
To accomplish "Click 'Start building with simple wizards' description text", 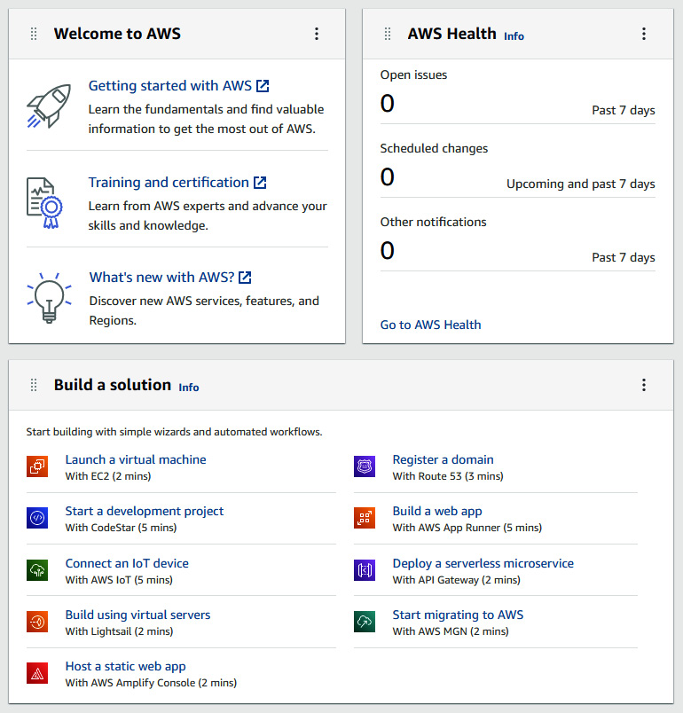I will [x=174, y=432].
